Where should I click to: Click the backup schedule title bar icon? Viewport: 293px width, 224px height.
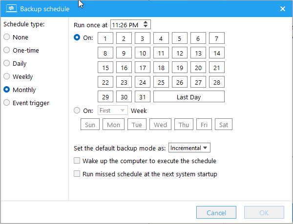[11, 9]
